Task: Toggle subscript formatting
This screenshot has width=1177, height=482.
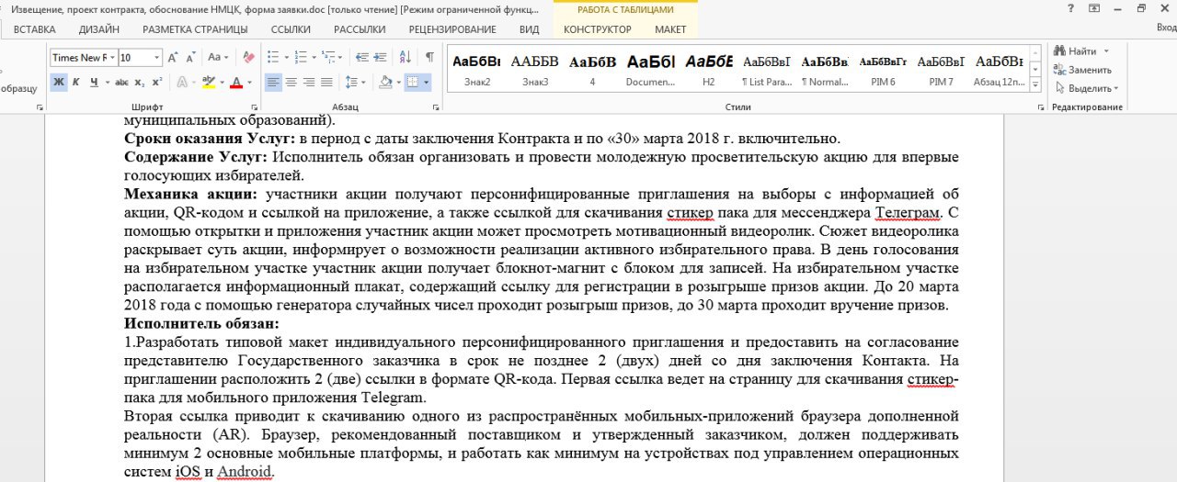Action: tap(140, 83)
